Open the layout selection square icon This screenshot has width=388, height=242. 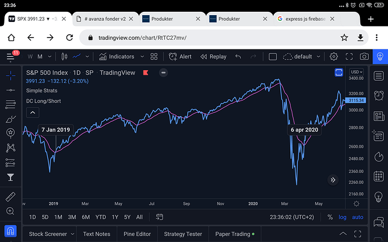[272, 57]
